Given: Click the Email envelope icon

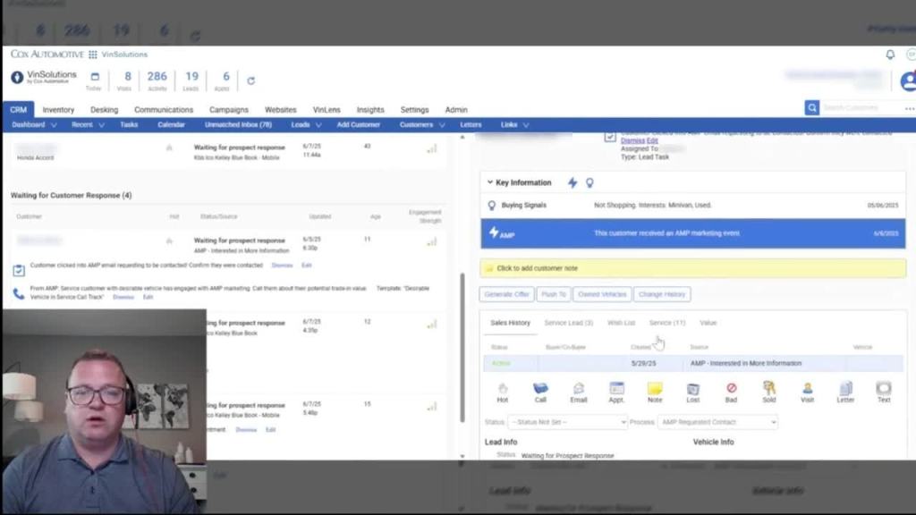Looking at the screenshot, I should pyautogui.click(x=579, y=389).
